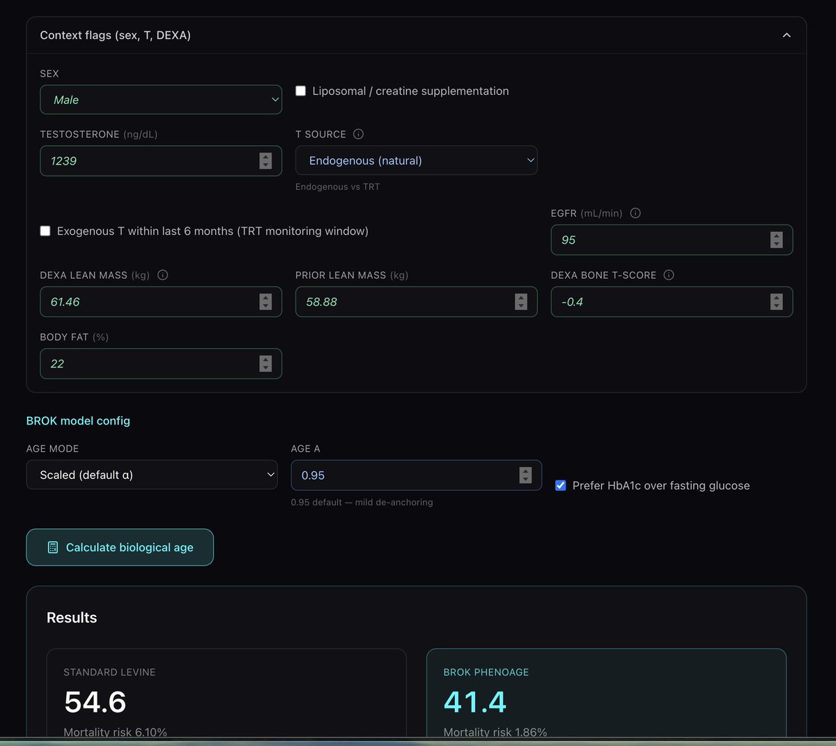Click the DEXA Bone T-Score stepper arrows
This screenshot has width=836, height=746.
pyautogui.click(x=776, y=302)
